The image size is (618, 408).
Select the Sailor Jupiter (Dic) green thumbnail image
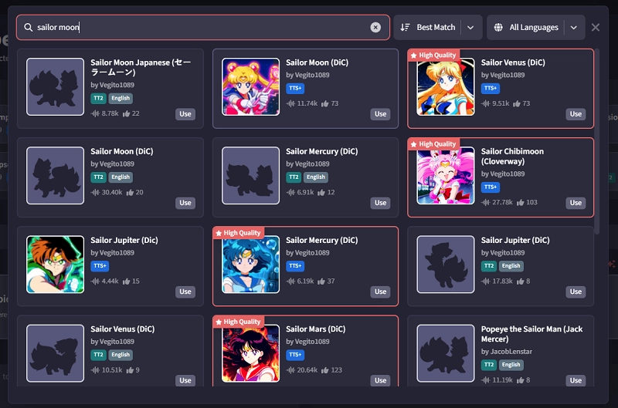(x=55, y=265)
